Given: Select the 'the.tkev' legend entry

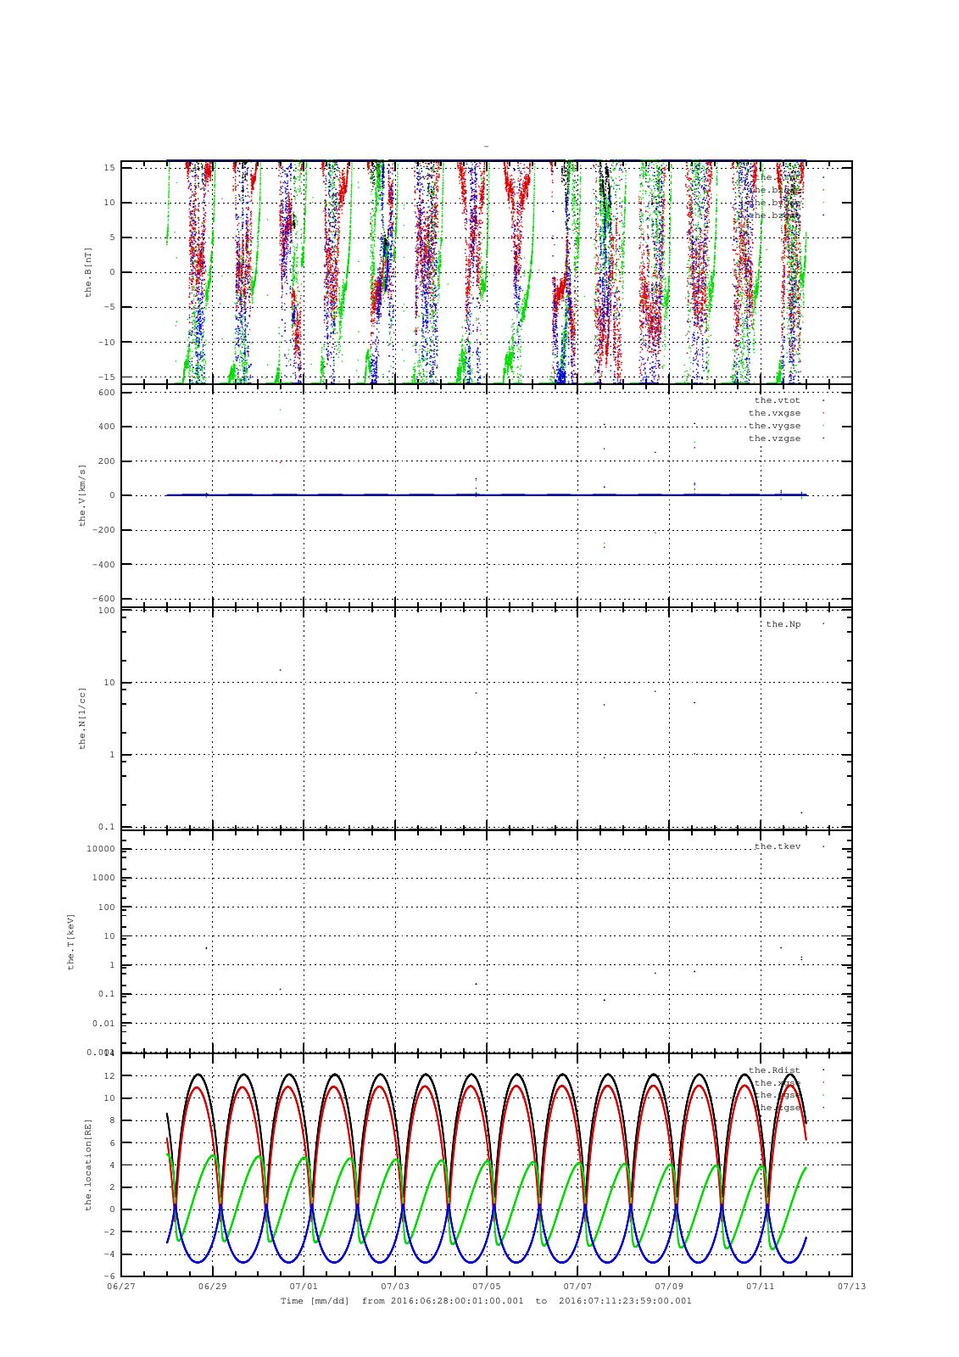Looking at the screenshot, I should coord(777,846).
